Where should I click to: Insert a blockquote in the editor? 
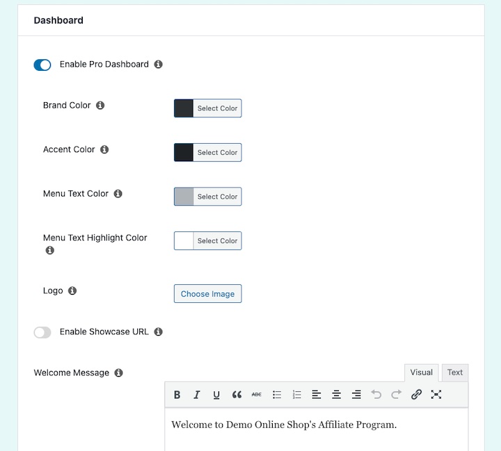pyautogui.click(x=237, y=395)
